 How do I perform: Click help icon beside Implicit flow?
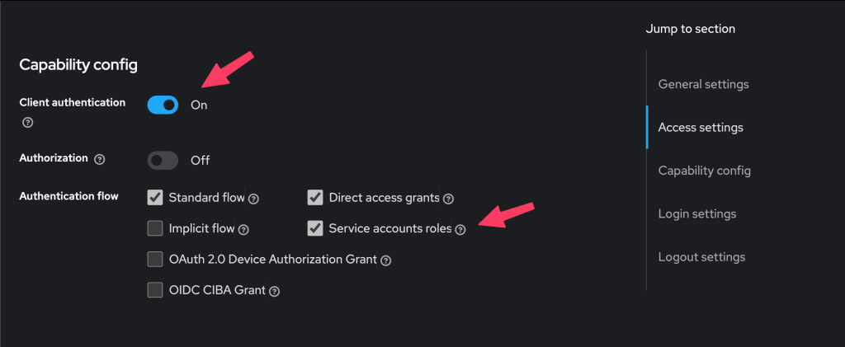click(244, 230)
